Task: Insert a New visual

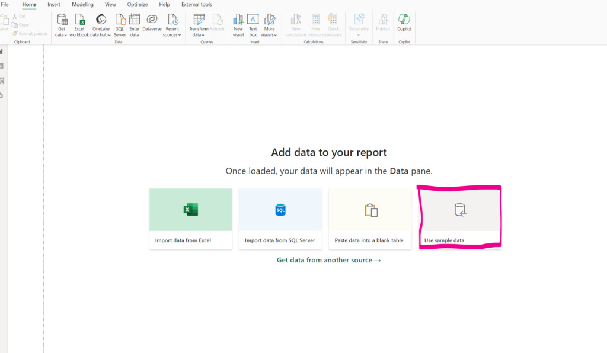Action: click(x=238, y=25)
